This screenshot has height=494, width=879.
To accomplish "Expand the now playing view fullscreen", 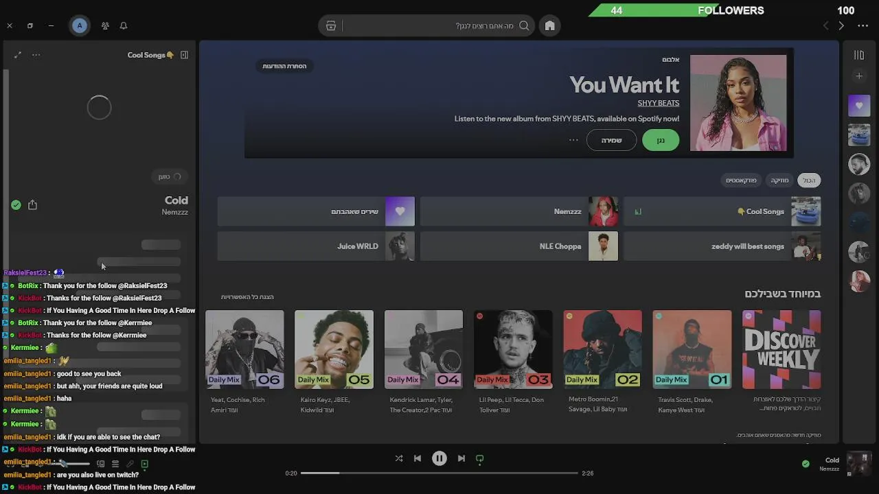I will click(18, 55).
